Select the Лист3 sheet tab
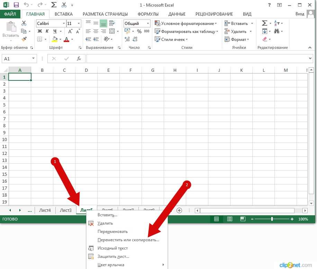 pos(66,210)
